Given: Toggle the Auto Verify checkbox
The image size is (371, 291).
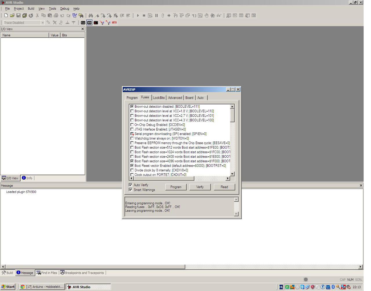Looking at the screenshot, I should point(130,185).
